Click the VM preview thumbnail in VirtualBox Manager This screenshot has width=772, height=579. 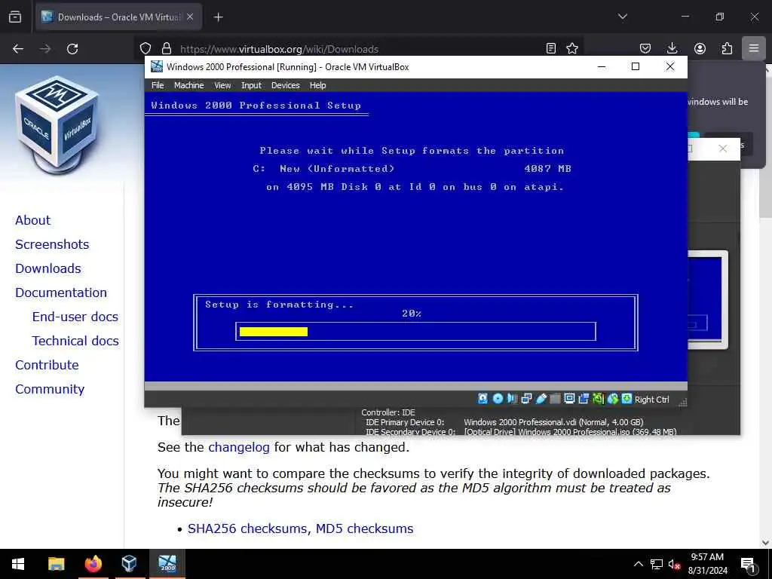tap(707, 300)
